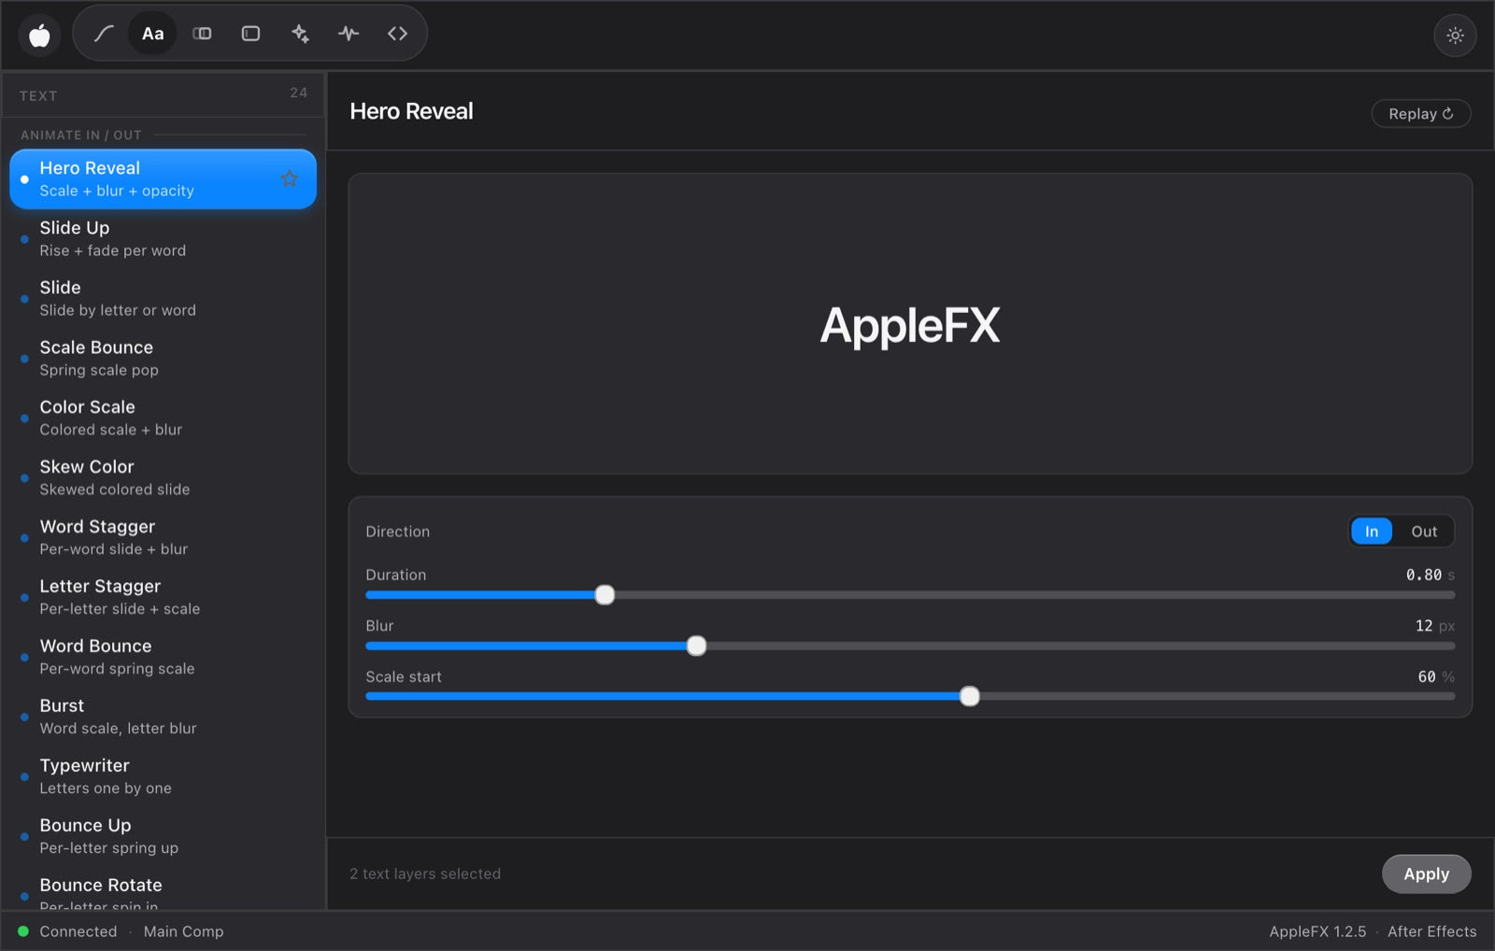Select the Slide by letter or word preset
1495x951 pixels.
tap(163, 298)
